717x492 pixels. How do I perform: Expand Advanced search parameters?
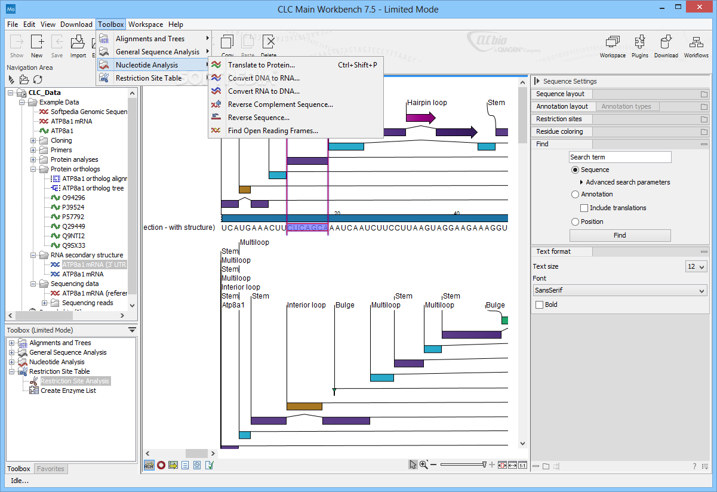click(581, 182)
